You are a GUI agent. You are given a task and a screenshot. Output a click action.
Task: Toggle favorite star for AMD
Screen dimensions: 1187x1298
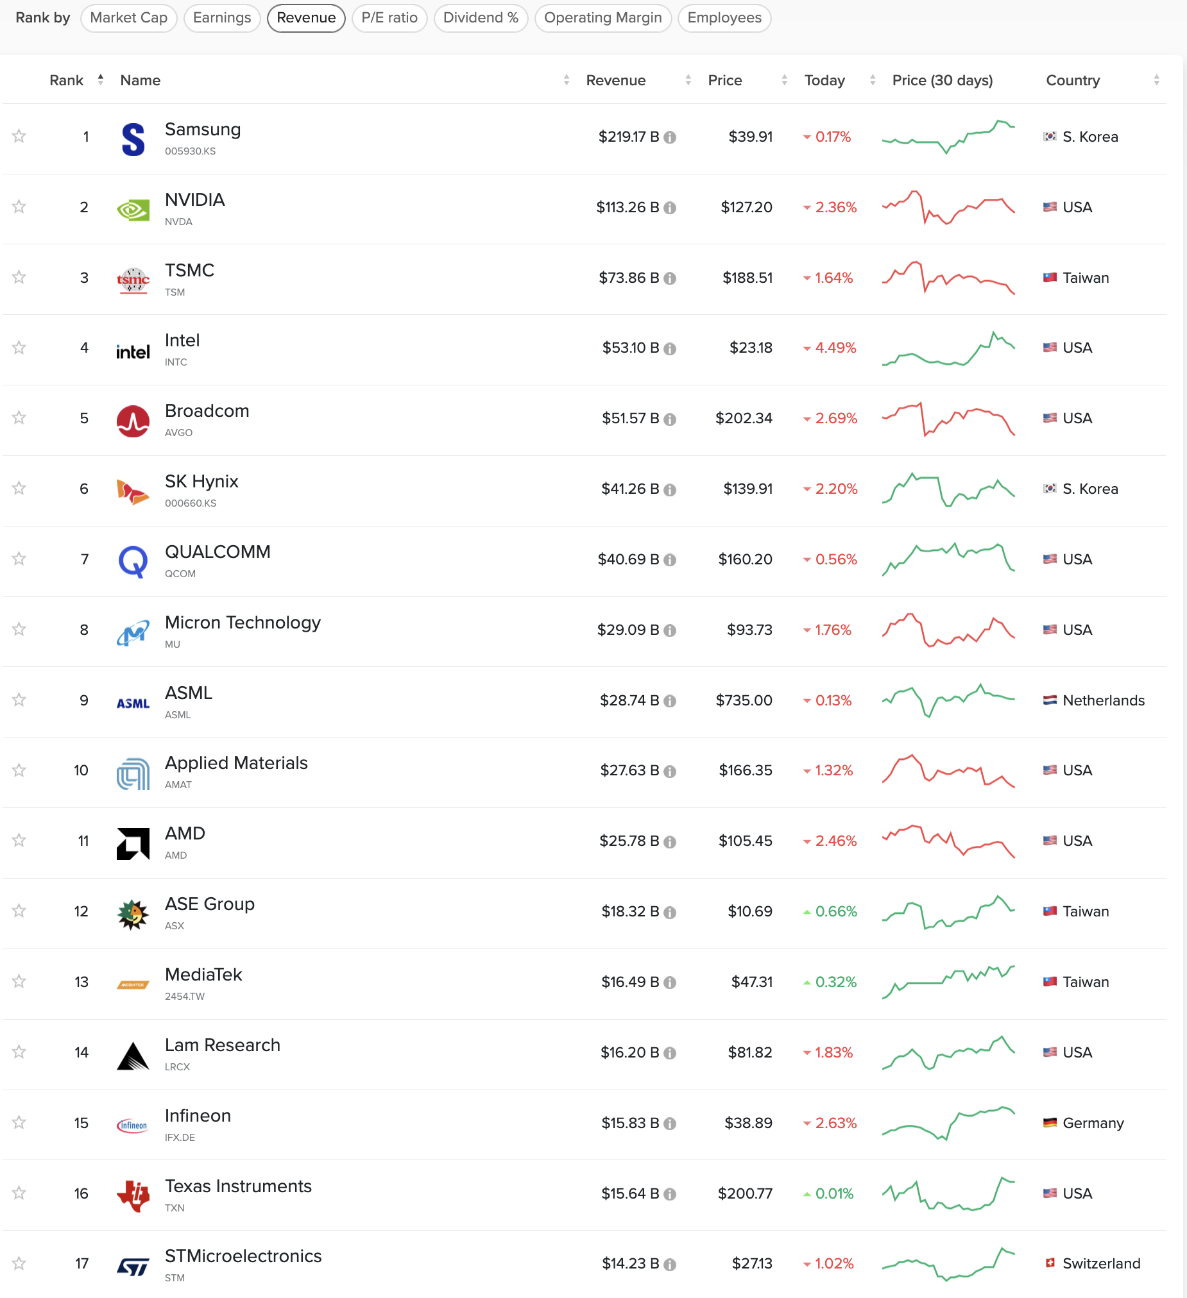(x=19, y=840)
